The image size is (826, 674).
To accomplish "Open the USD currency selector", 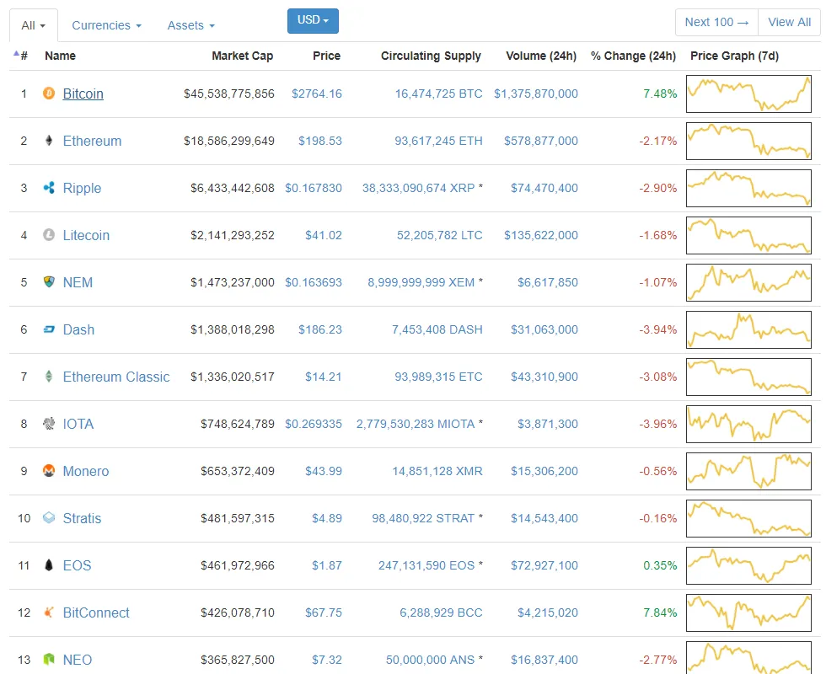I will pyautogui.click(x=313, y=20).
